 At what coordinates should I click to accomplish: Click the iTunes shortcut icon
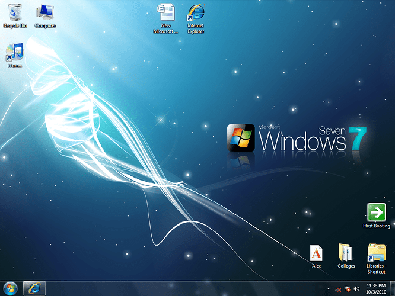(x=14, y=52)
